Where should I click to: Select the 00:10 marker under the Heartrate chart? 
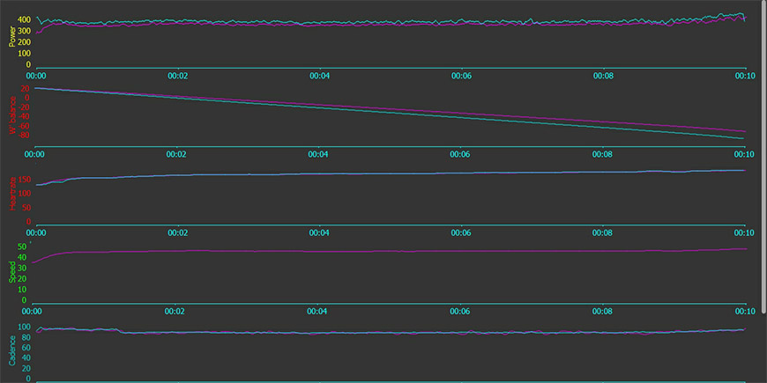tap(744, 233)
